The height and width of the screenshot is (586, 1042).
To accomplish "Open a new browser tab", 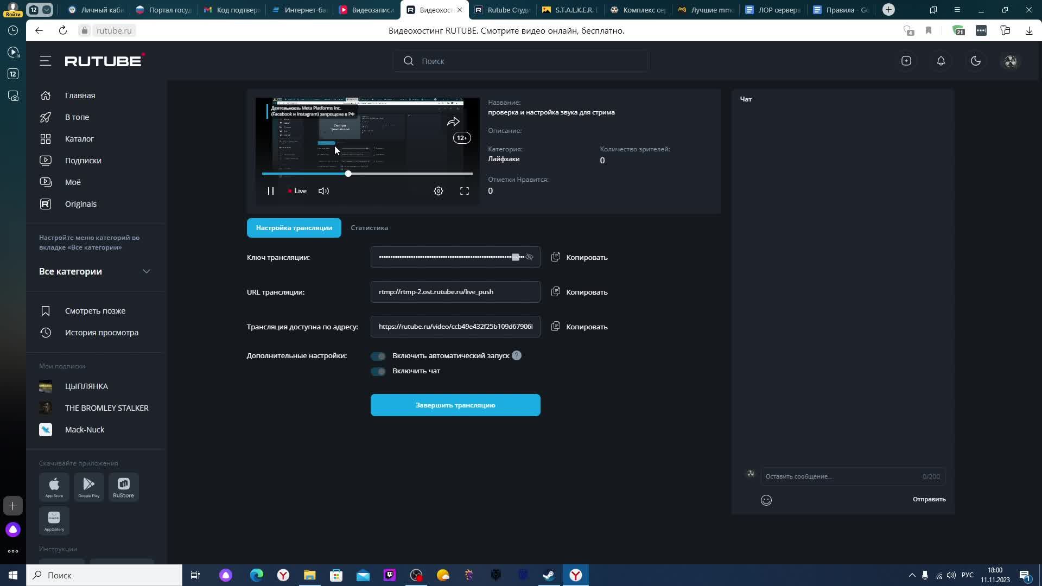I will point(888,10).
